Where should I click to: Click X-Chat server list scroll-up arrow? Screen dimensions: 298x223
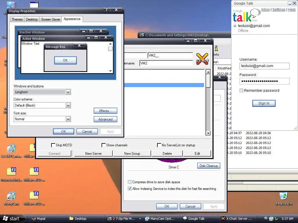pyautogui.click(x=208, y=72)
